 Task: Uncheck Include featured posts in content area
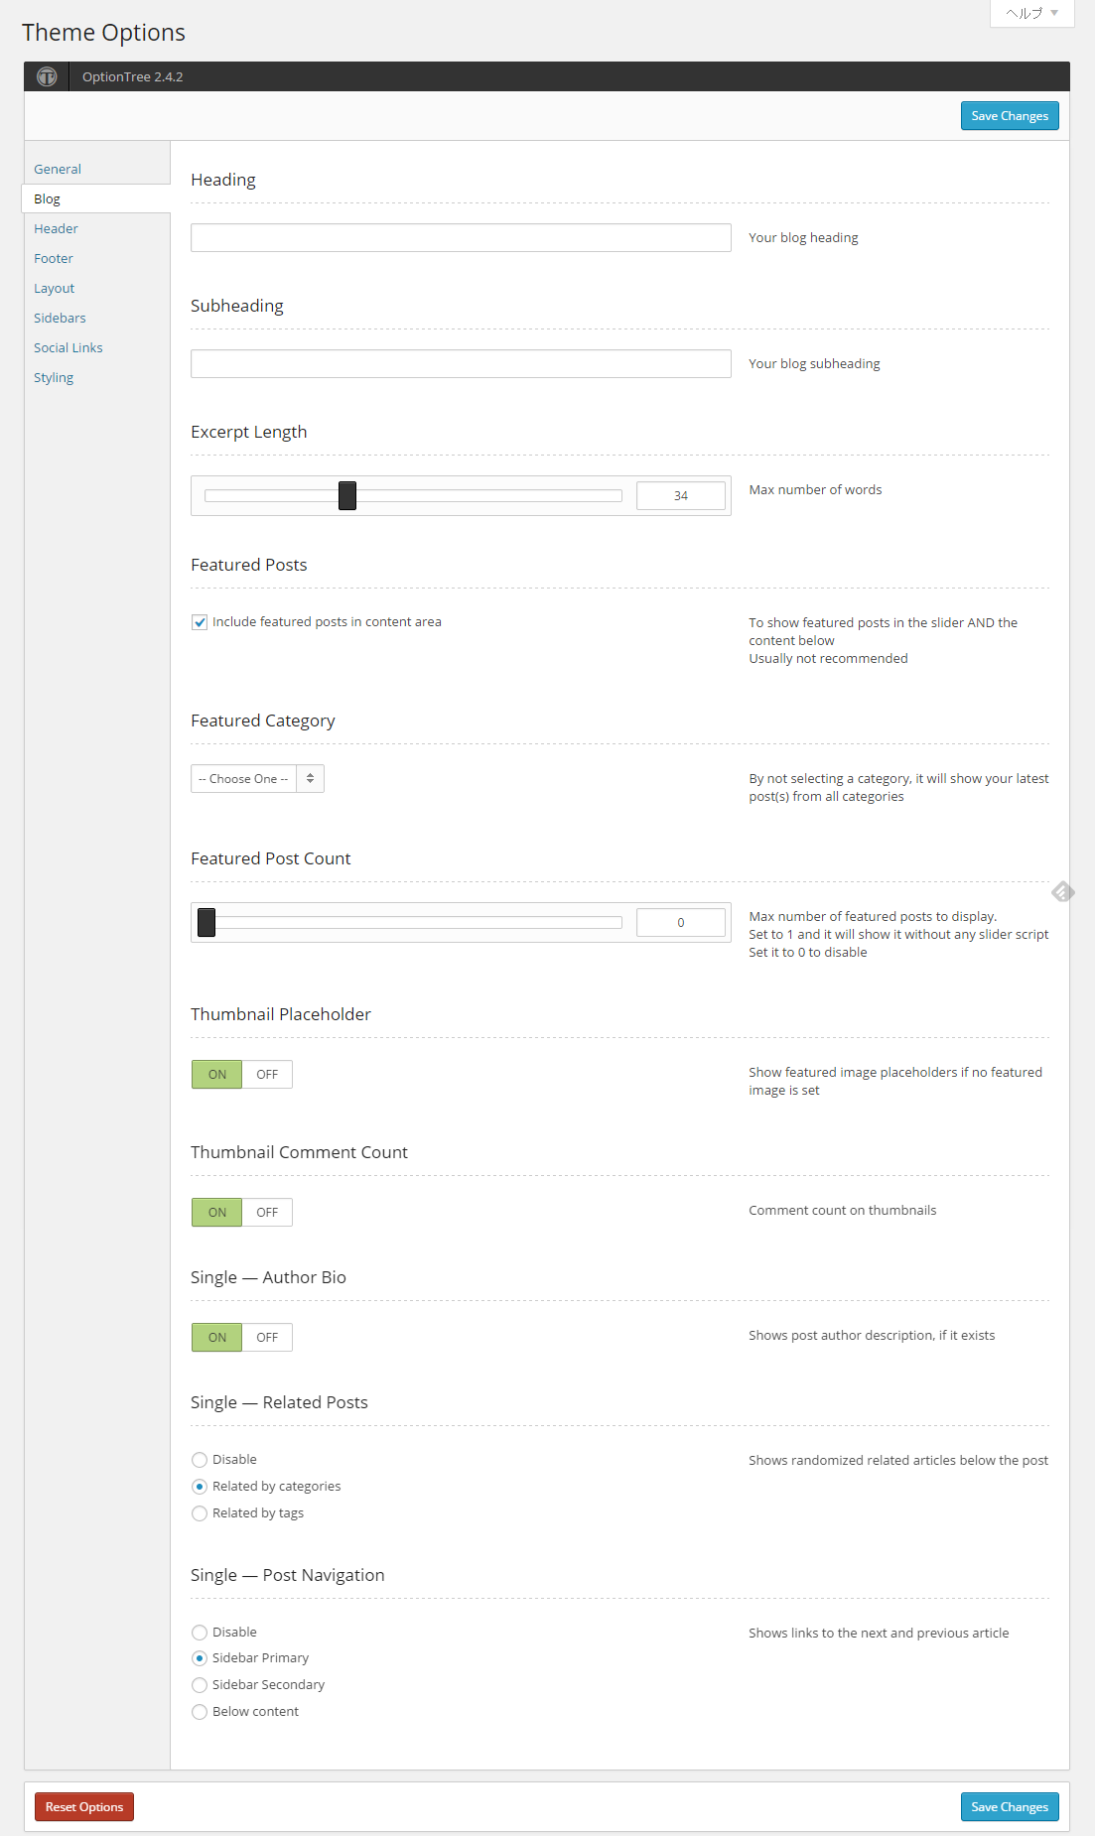pos(200,622)
